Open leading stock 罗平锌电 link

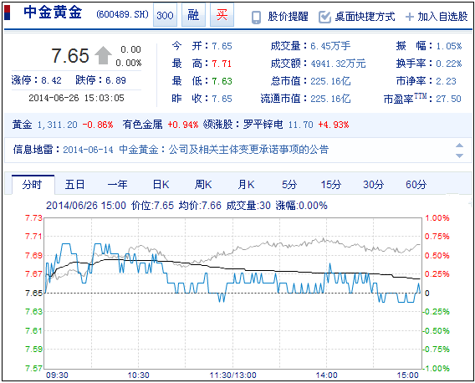tap(263, 125)
